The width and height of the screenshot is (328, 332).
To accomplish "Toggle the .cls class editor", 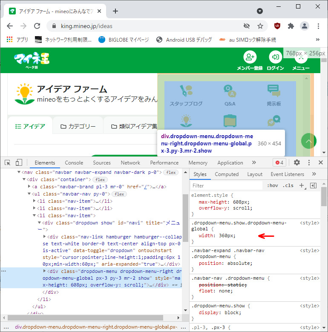I will click(x=288, y=185).
